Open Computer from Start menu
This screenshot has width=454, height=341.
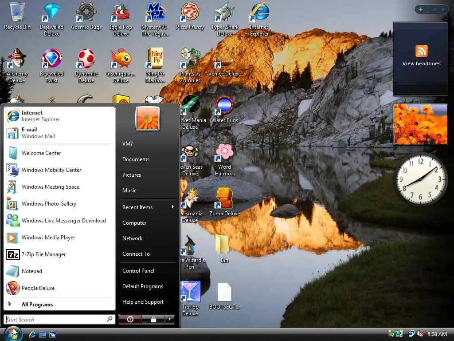tap(148, 223)
